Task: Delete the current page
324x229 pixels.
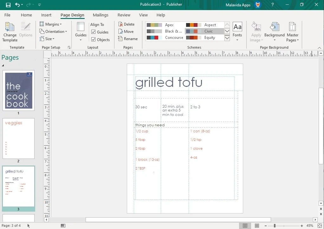Action: (x=126, y=24)
